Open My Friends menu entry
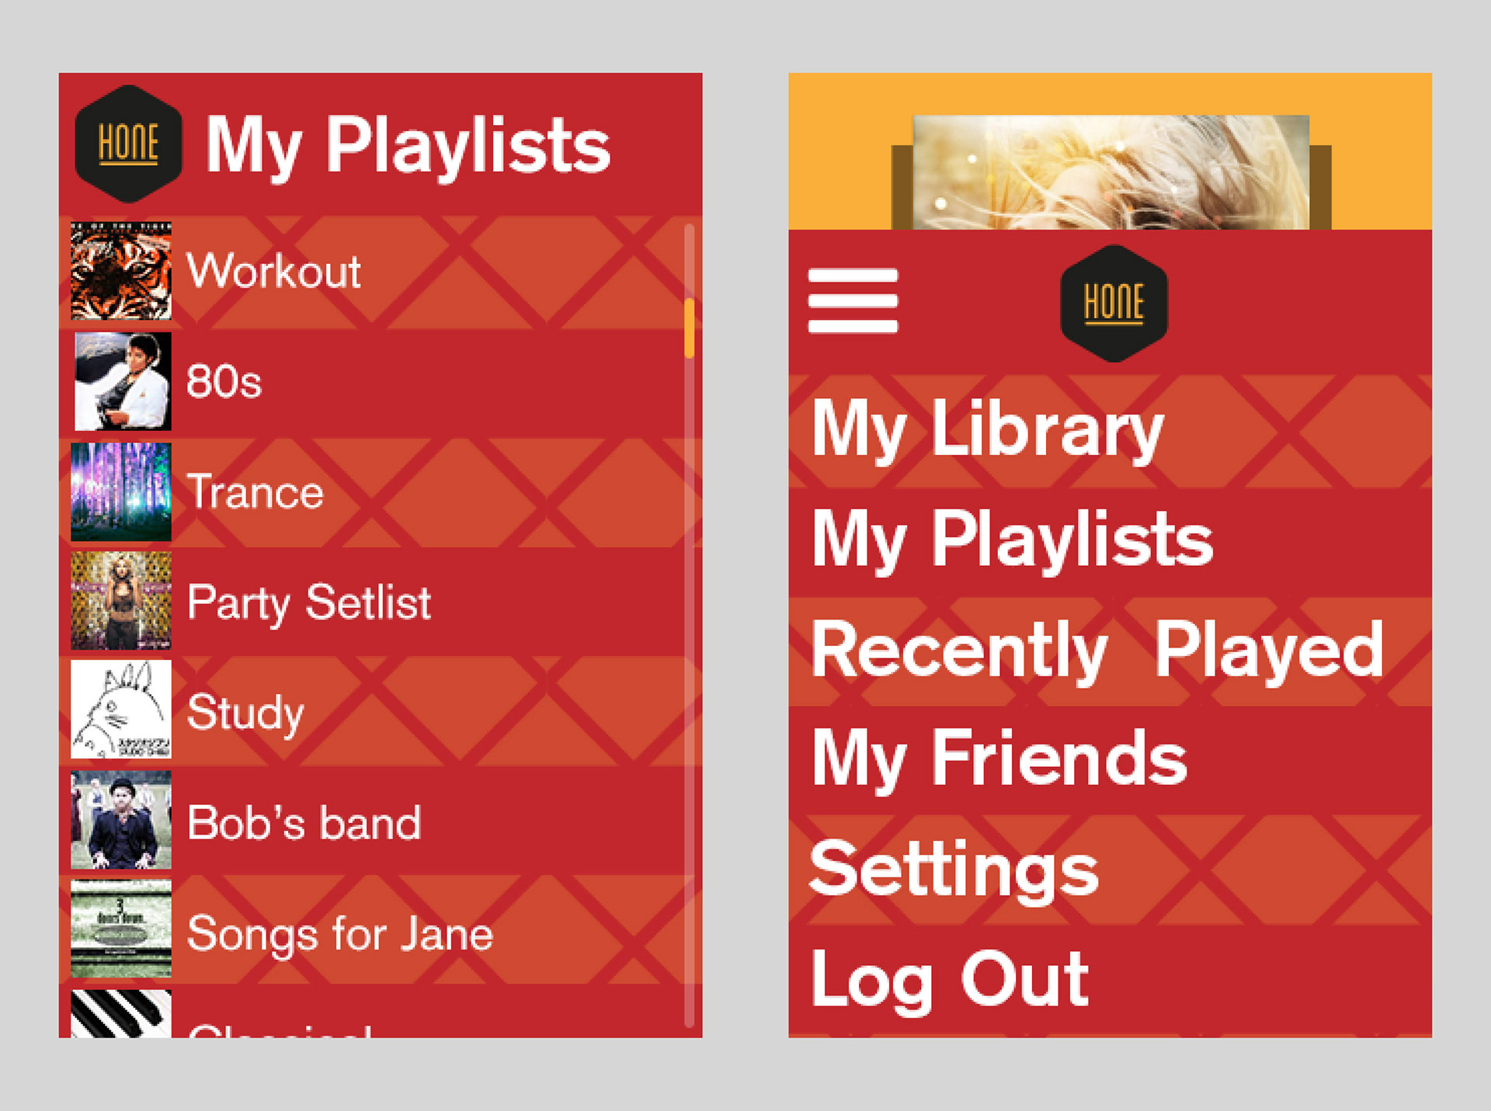The image size is (1491, 1111). point(999,759)
